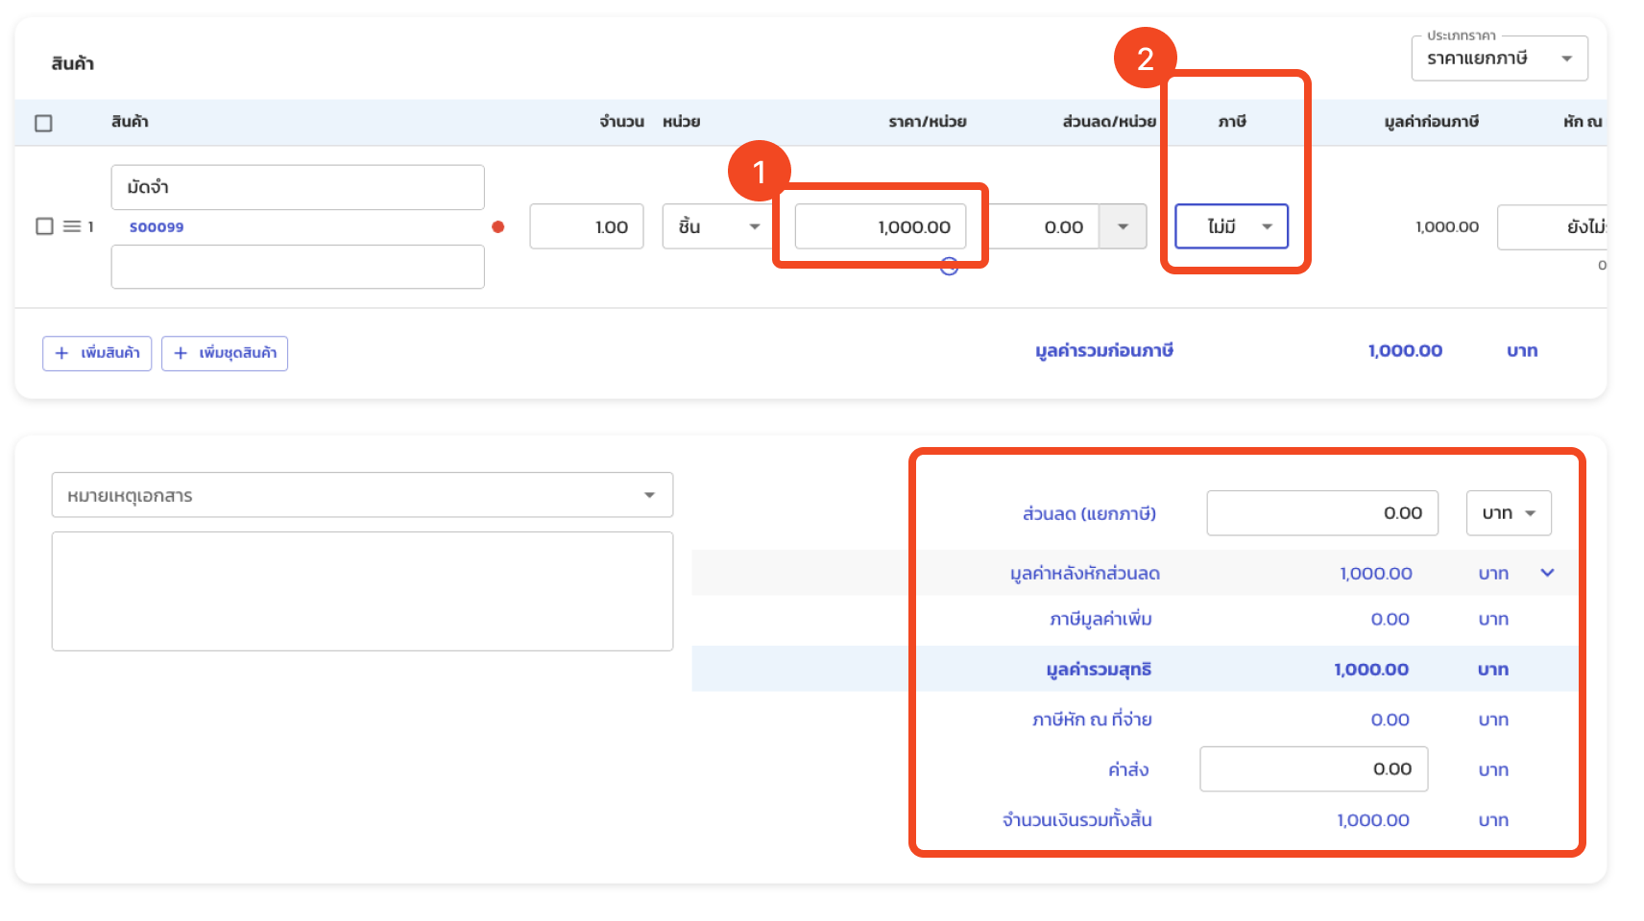Click the plus icon on เพิ่มสินค้า button

pos(61,353)
